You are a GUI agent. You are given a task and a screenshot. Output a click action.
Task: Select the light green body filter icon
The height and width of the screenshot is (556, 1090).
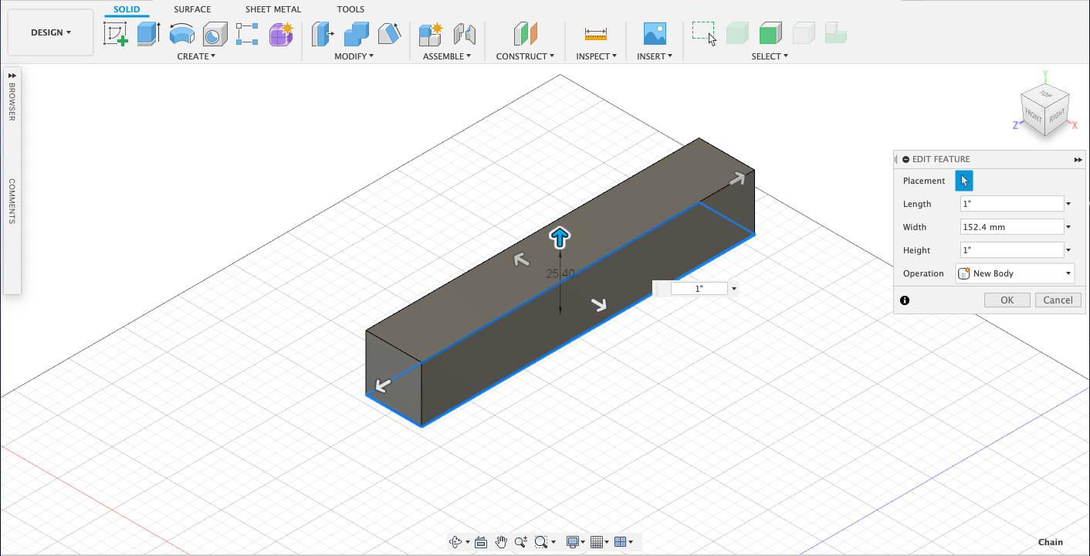737,33
